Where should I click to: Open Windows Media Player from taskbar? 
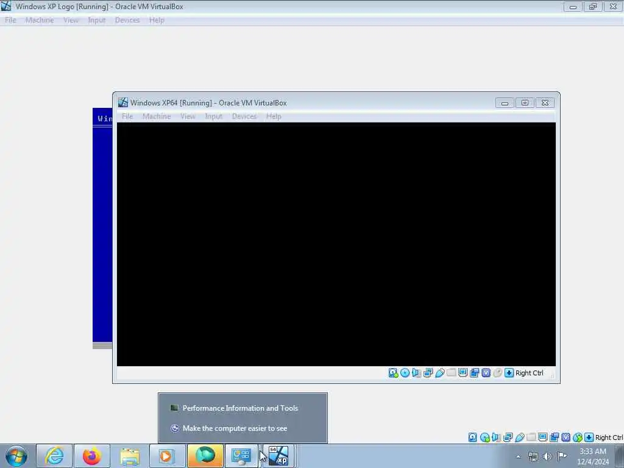pyautogui.click(x=167, y=456)
